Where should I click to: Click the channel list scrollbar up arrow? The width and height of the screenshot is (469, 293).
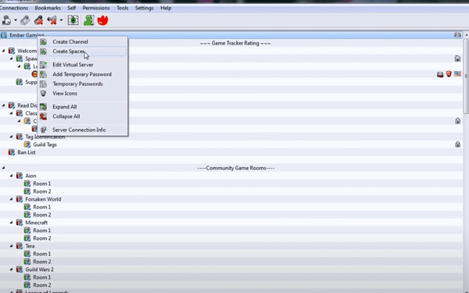[467, 35]
